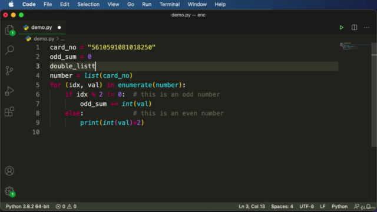Screen dimensions: 377x212
Task: Open the View menu
Action: coord(113,4)
